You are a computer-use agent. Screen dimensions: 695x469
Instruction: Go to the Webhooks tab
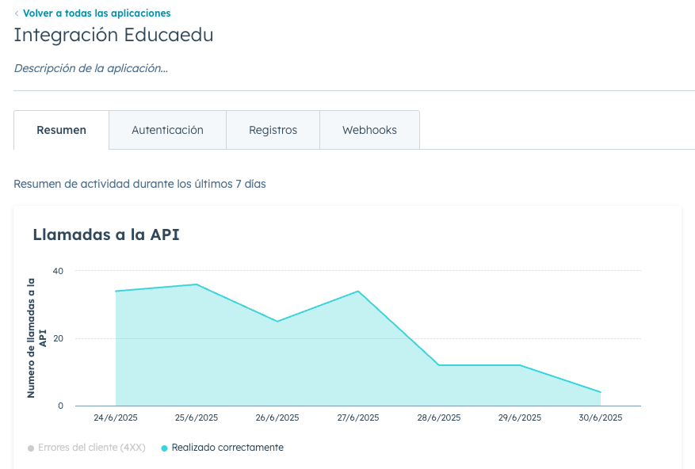click(x=369, y=130)
